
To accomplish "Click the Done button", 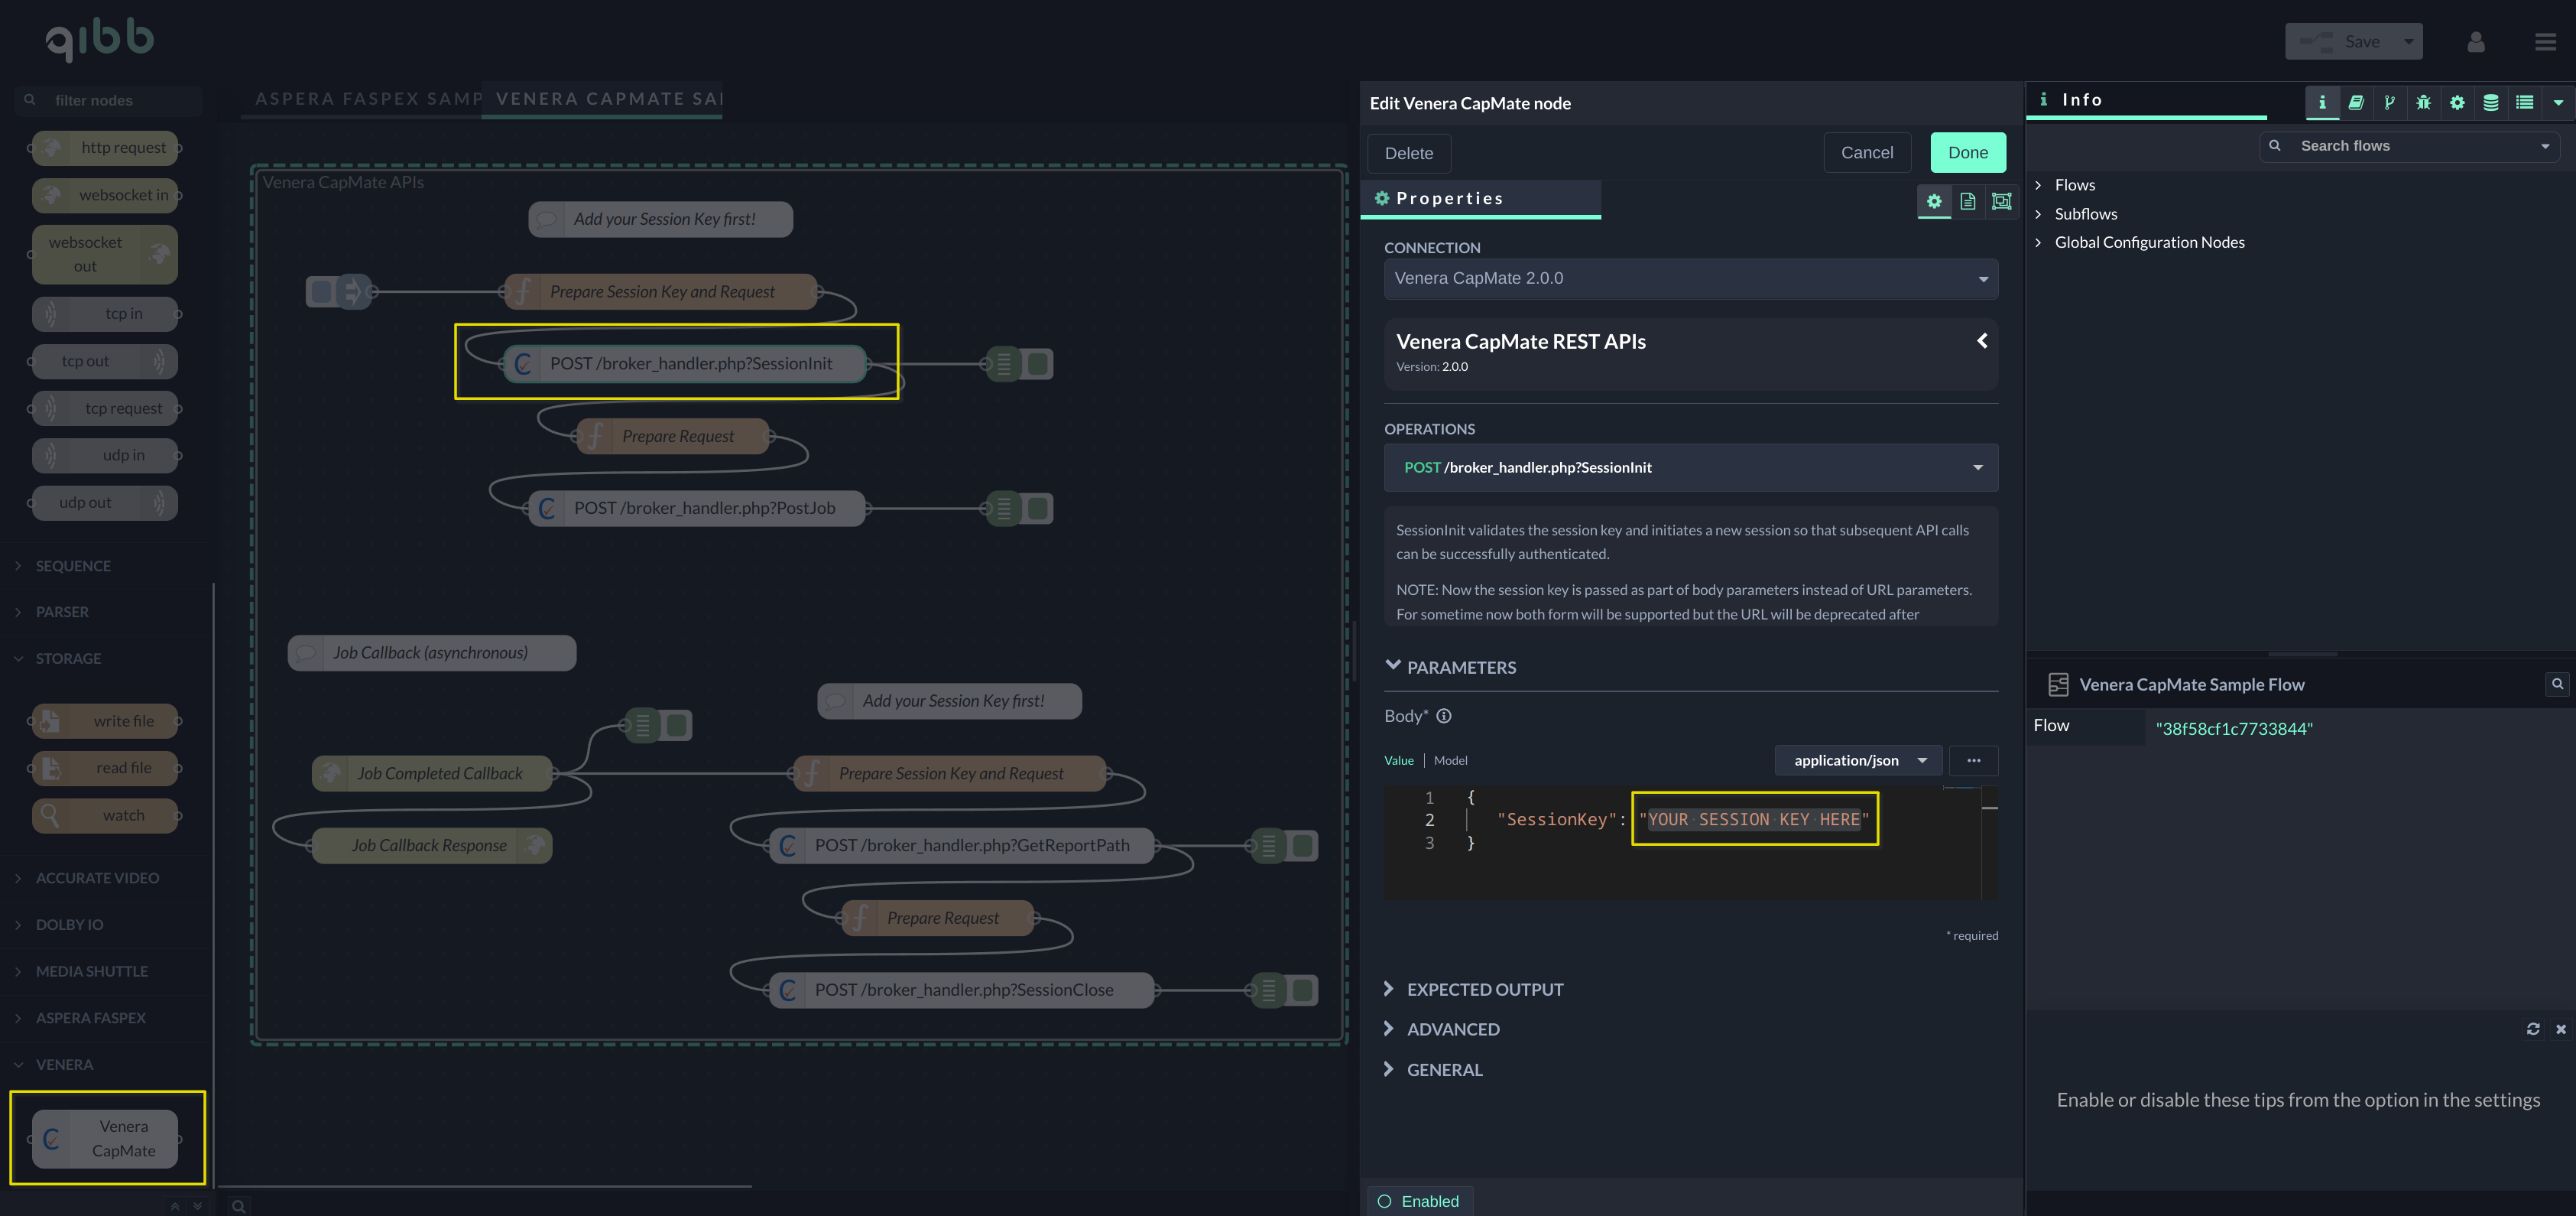I will point(1967,153).
